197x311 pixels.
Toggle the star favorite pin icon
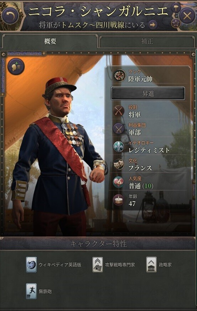pos(176,24)
